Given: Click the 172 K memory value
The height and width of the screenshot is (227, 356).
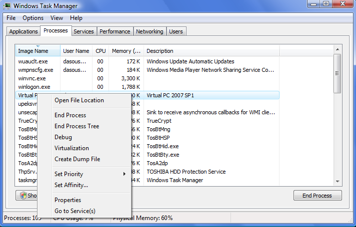Looking at the screenshot, I should [133, 61].
